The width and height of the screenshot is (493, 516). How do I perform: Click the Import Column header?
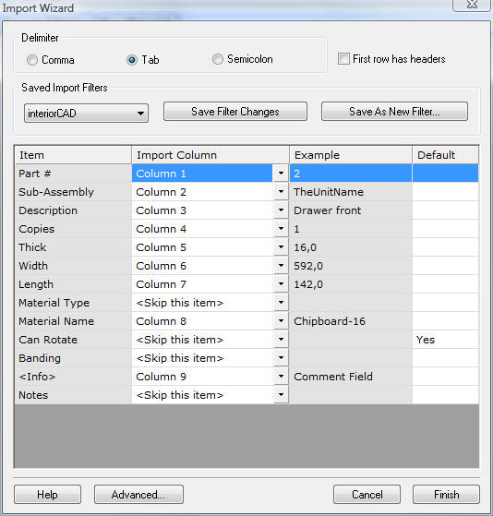coord(210,155)
